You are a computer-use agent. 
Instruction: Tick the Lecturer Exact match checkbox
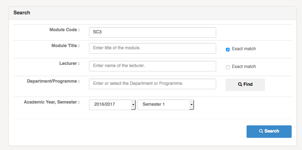[228, 67]
